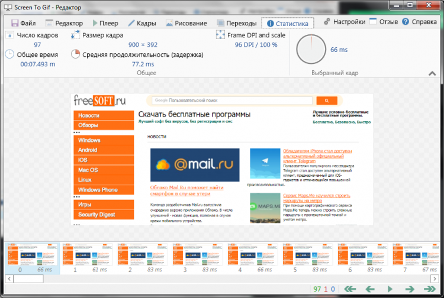
Task: Click the frame list scroll right arrow
Action: (x=435, y=278)
